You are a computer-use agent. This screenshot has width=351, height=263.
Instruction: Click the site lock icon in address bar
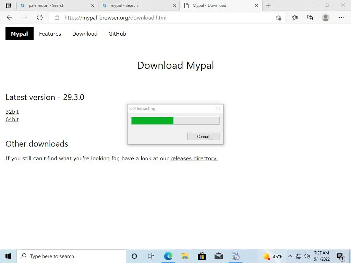pos(57,17)
